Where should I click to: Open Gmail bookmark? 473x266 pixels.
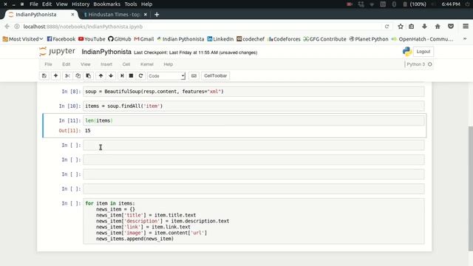(x=144, y=39)
